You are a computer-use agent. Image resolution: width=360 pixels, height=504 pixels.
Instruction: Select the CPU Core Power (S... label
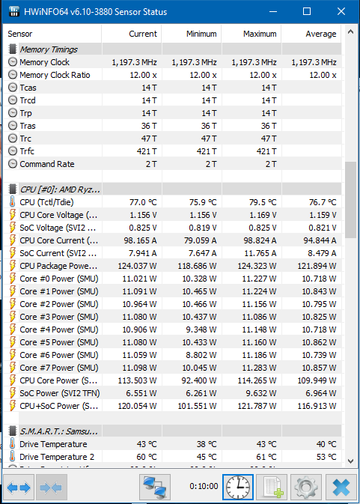tap(59, 380)
